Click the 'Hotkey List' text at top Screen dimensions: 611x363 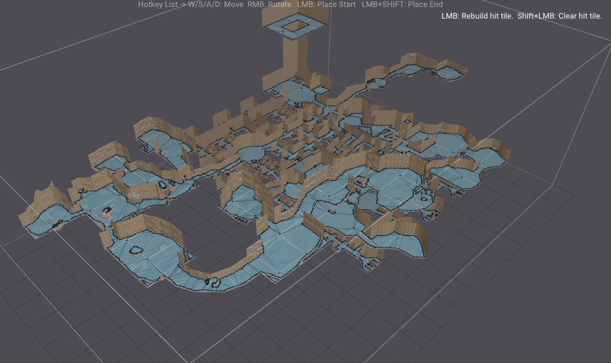click(x=159, y=5)
